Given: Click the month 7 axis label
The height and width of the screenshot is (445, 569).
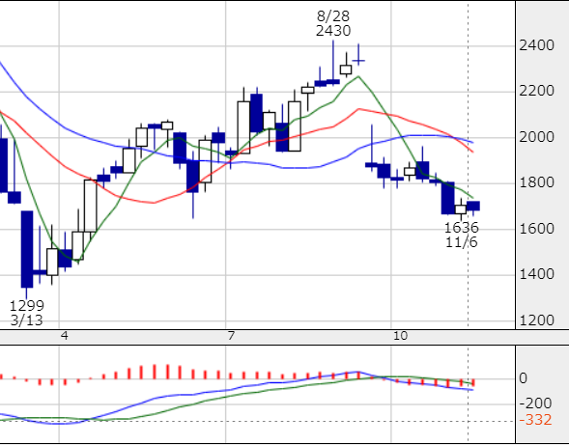Looking at the screenshot, I should pos(231,336).
